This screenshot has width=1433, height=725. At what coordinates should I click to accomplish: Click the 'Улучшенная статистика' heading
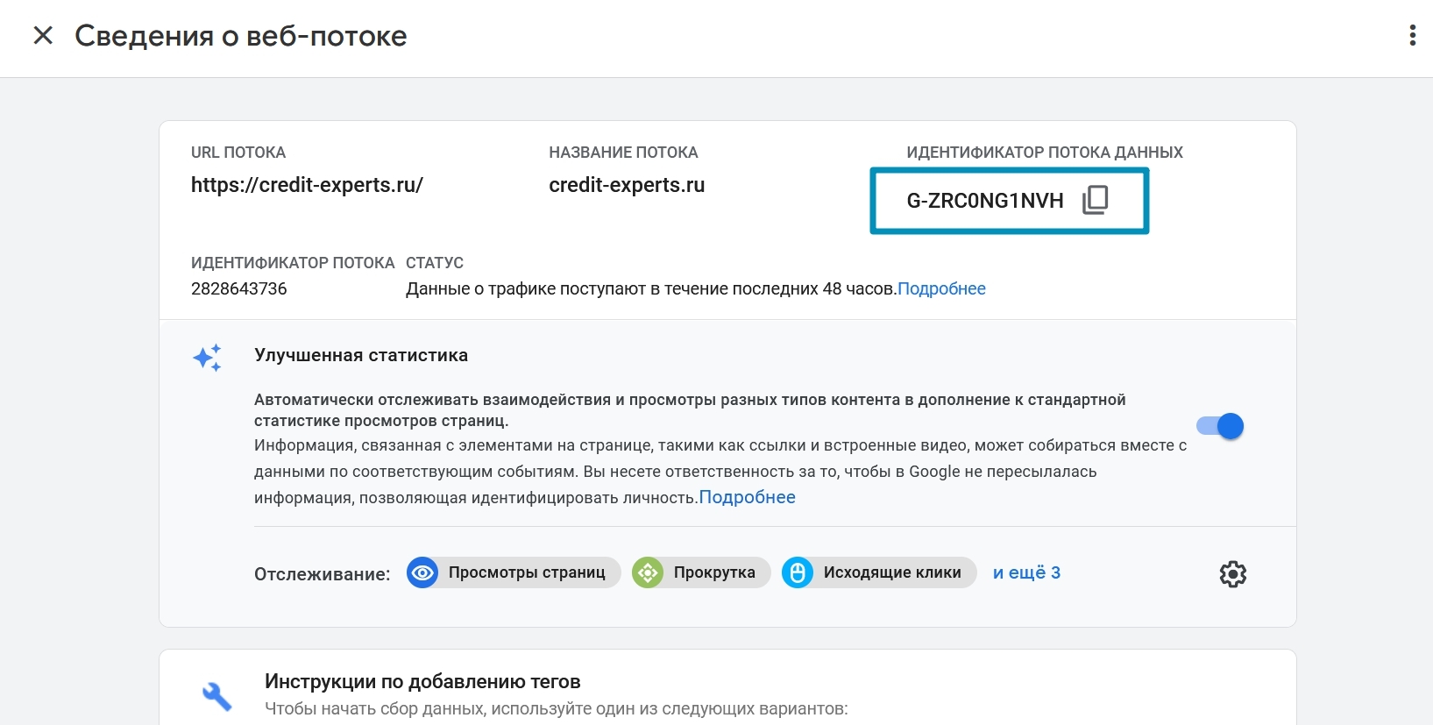pyautogui.click(x=361, y=355)
